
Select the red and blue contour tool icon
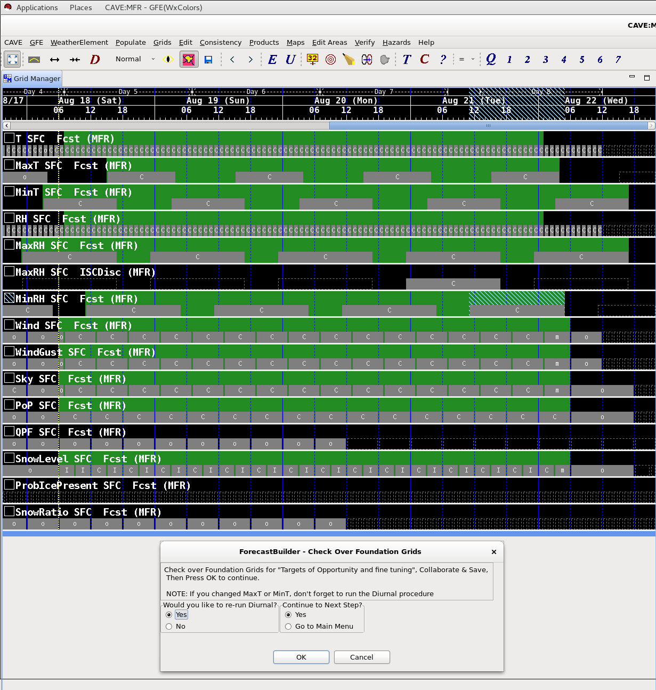[367, 59]
